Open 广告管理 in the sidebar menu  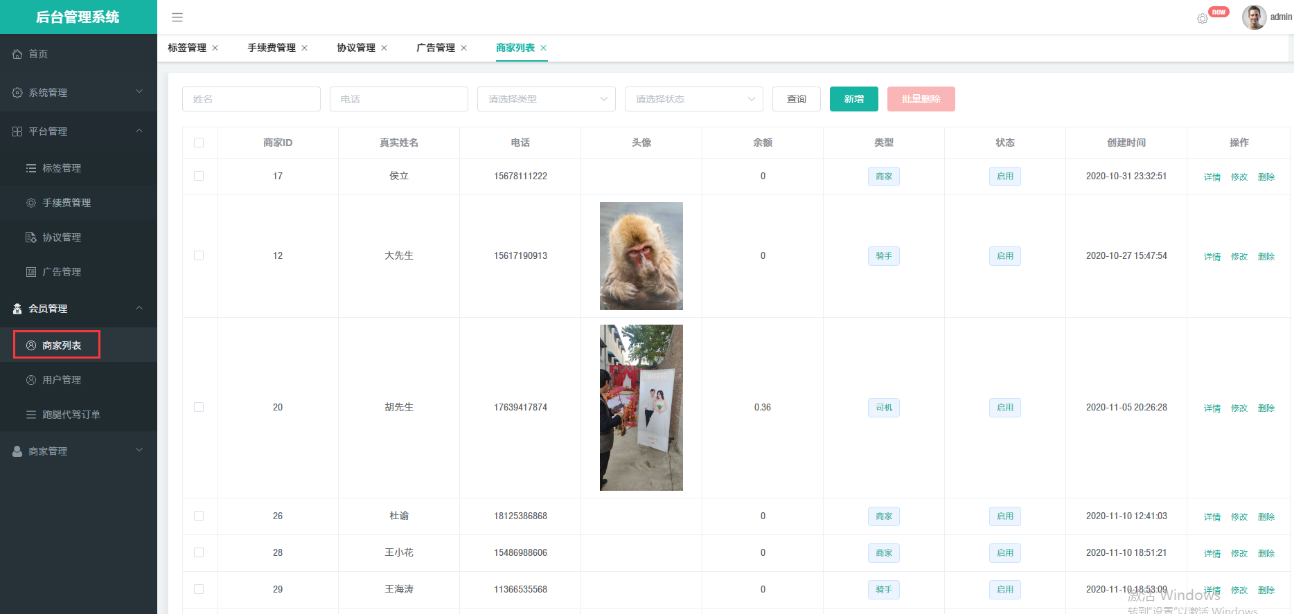tap(62, 272)
